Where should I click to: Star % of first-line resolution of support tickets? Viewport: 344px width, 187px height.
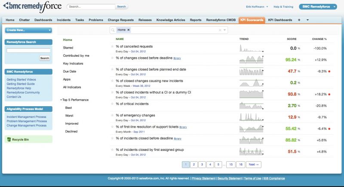tap(112, 127)
